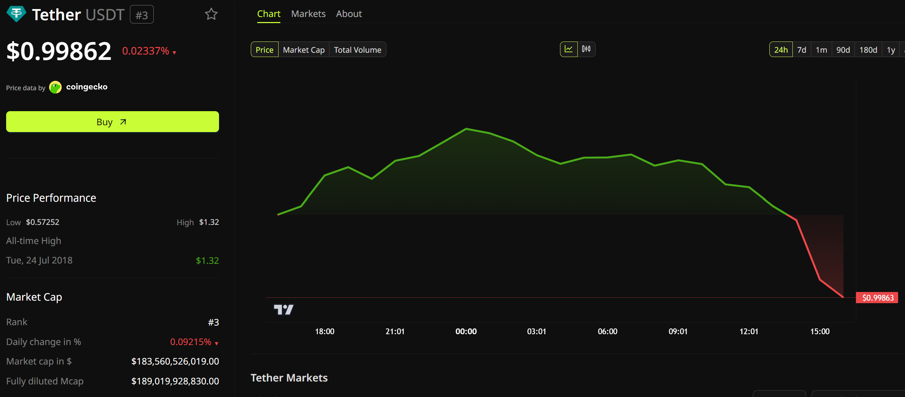Click the TradingView logo on the chart
This screenshot has height=397, width=905.
(x=284, y=310)
